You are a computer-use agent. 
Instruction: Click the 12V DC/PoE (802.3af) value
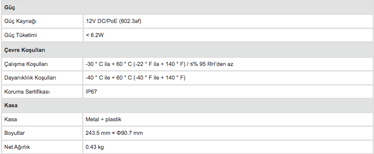(113, 21)
